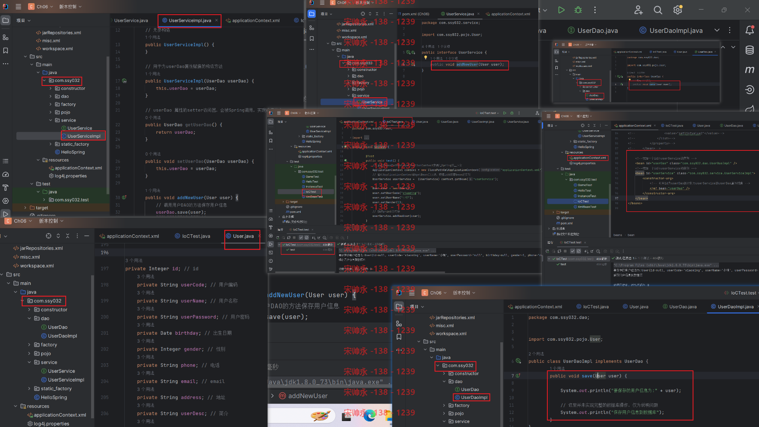Open Bookmarks tool window in UserServiceImpl.java window
Image resolution: width=759 pixels, height=427 pixels.
pyautogui.click(x=6, y=51)
